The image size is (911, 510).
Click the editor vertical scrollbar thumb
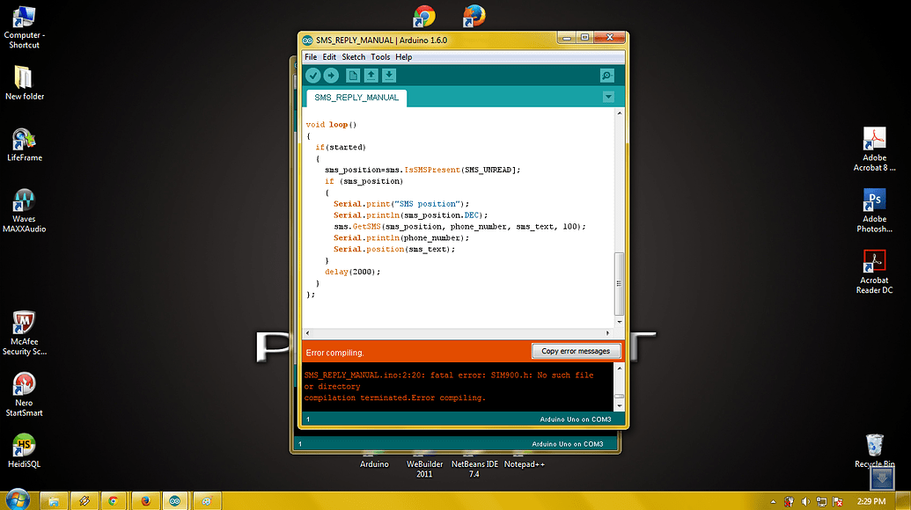coord(620,284)
